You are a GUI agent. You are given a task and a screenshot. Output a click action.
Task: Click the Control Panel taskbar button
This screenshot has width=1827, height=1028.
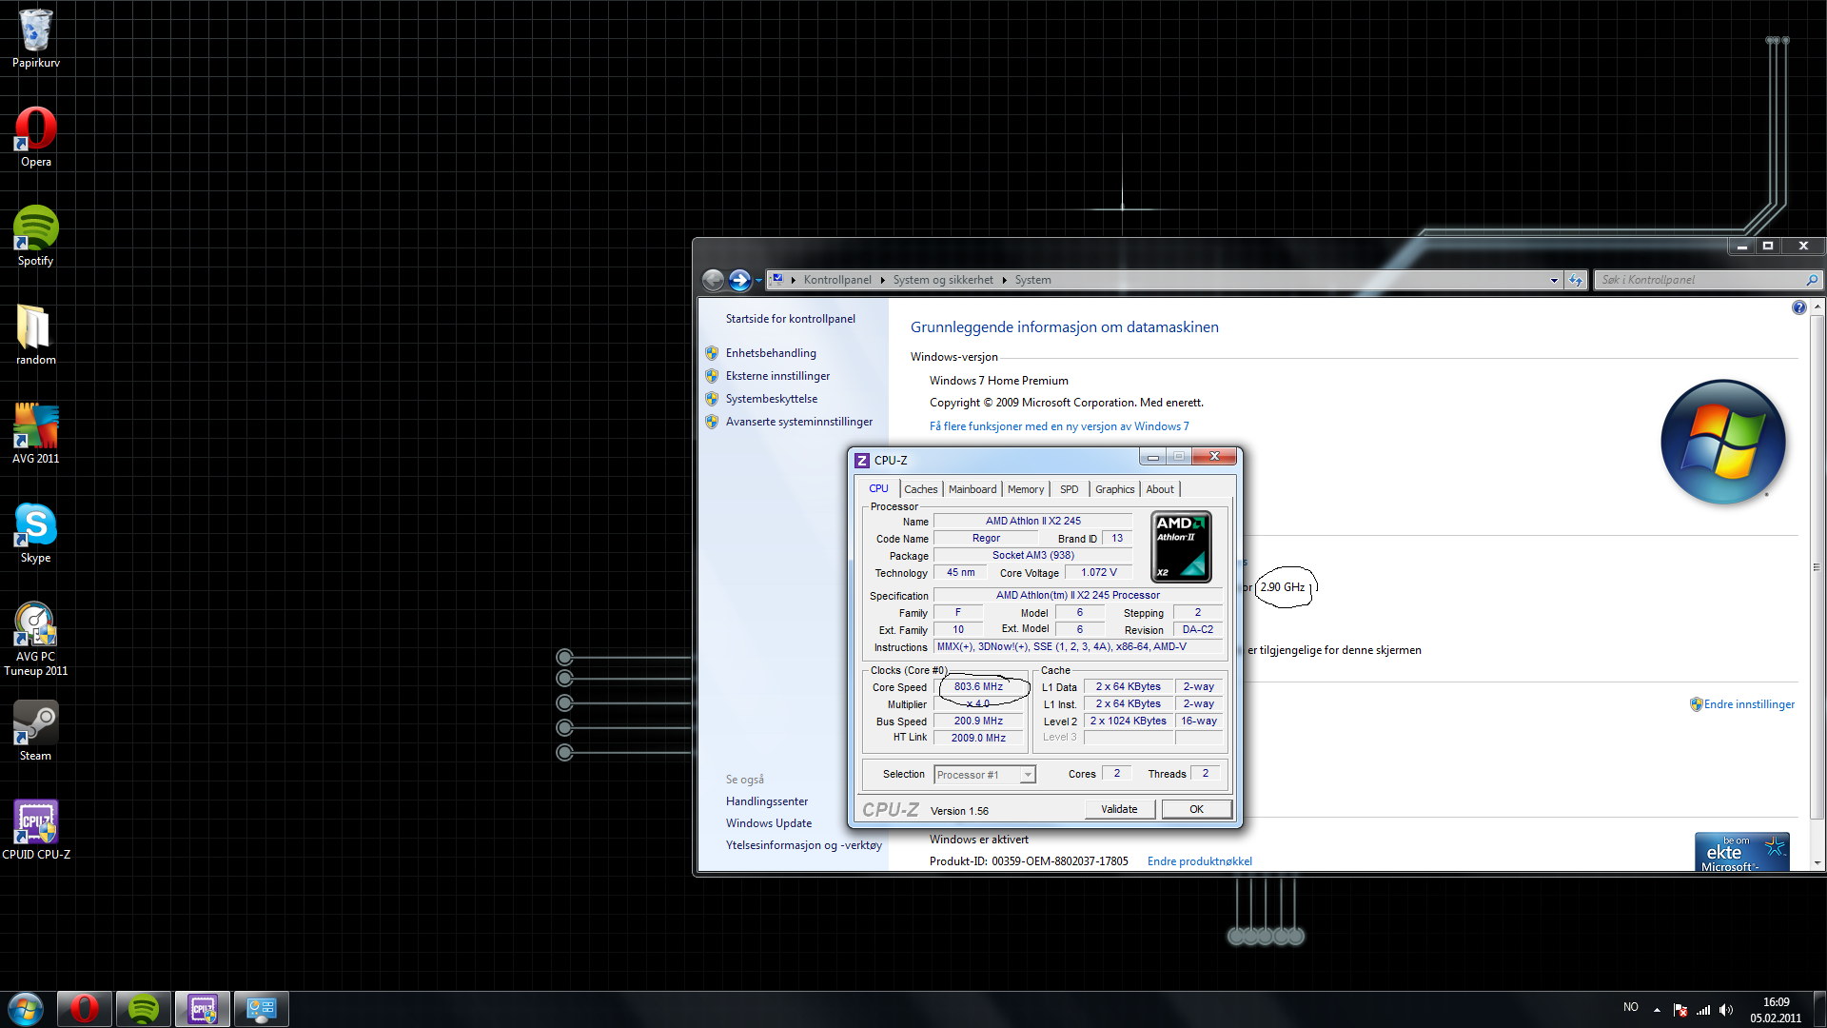tap(262, 1009)
